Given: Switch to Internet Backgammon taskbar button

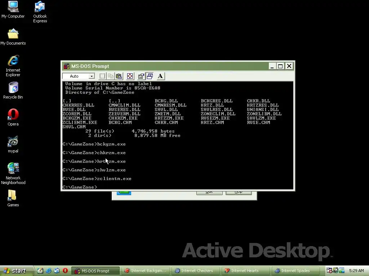Looking at the screenshot, I should [x=146, y=271].
